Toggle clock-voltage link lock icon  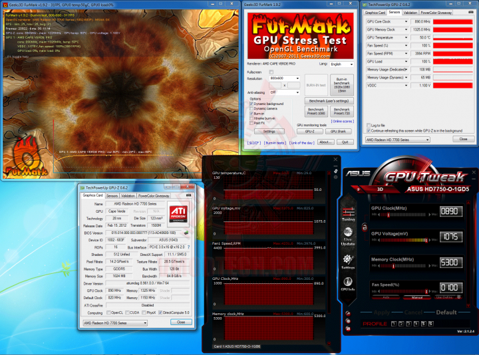click(x=365, y=227)
